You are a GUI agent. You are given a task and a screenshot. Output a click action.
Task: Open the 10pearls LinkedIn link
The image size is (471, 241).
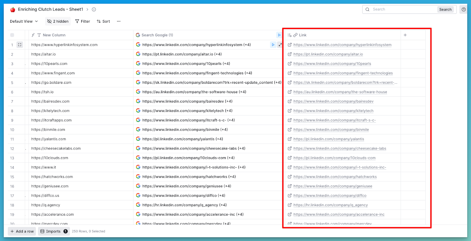(332, 64)
